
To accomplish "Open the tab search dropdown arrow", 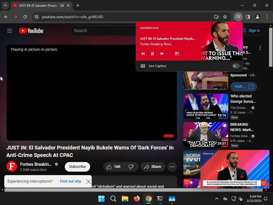I will tap(5, 5).
